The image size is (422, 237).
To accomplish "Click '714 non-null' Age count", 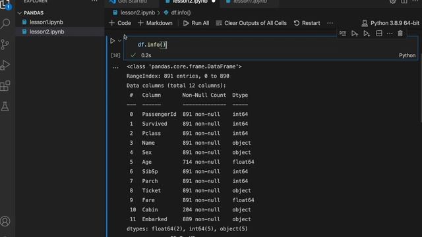I will point(201,162).
